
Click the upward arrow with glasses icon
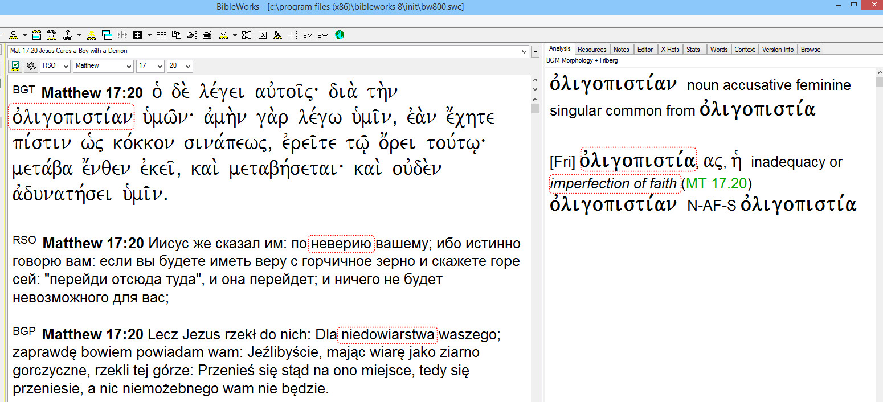point(224,35)
